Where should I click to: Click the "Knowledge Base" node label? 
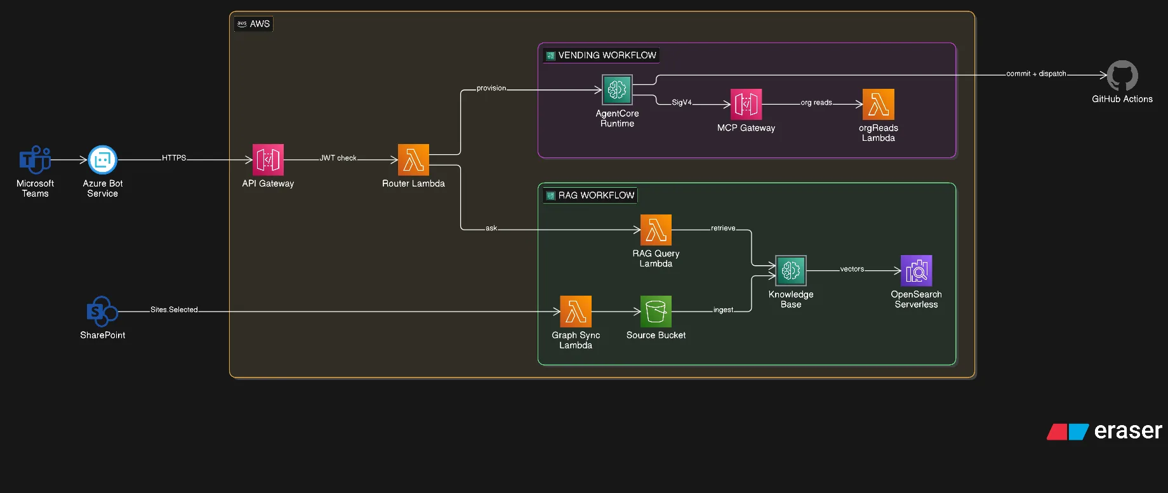coord(791,299)
